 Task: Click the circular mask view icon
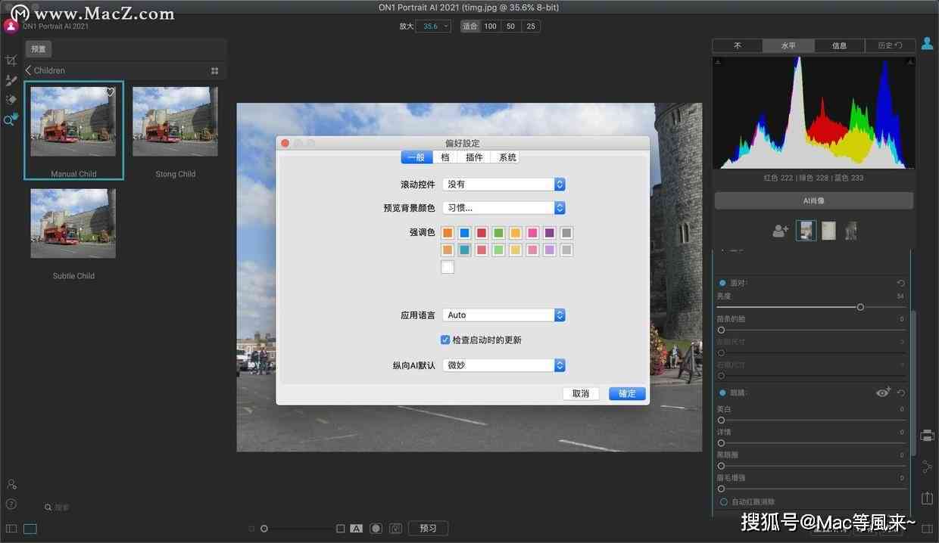376,529
